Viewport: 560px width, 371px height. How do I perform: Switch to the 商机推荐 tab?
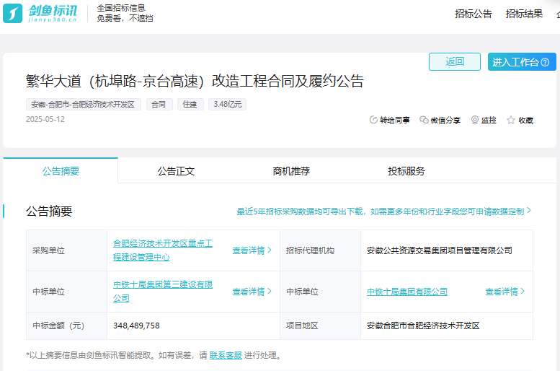[291, 171]
